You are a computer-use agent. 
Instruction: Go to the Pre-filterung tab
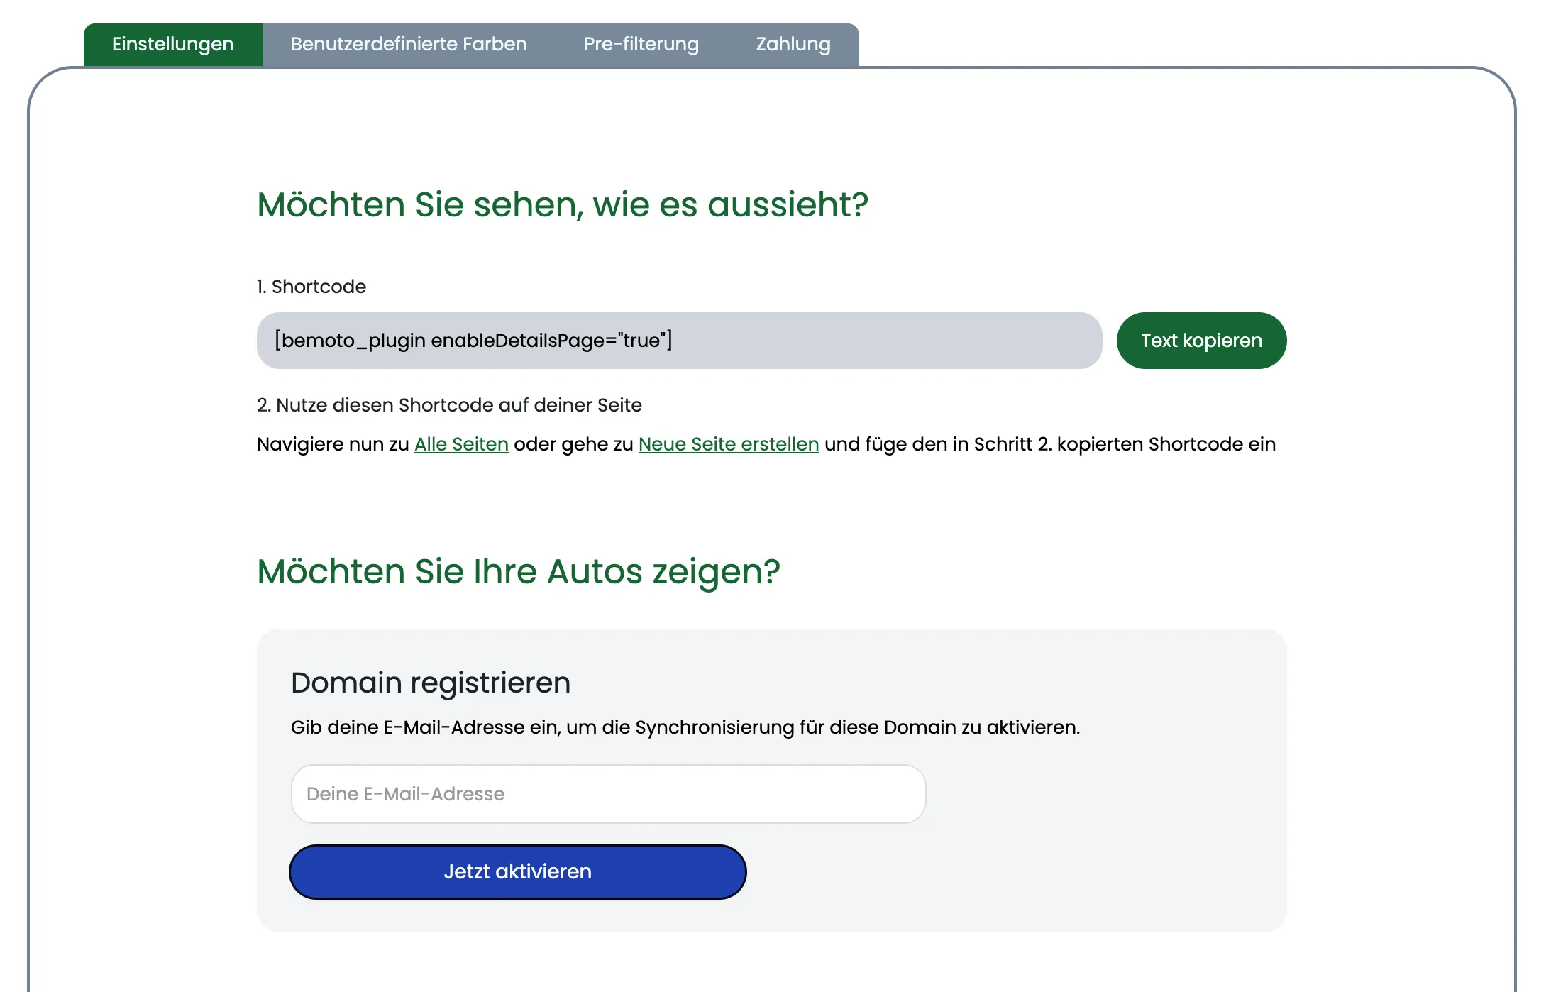pyautogui.click(x=641, y=44)
